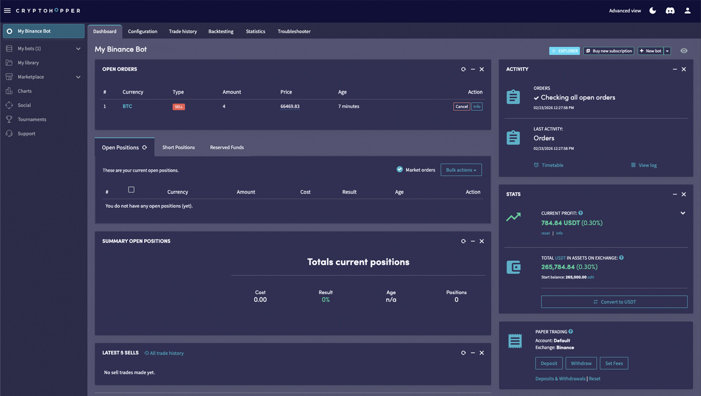The height and width of the screenshot is (396, 701).
Task: Open the hamburger menu icon
Action: (7, 11)
